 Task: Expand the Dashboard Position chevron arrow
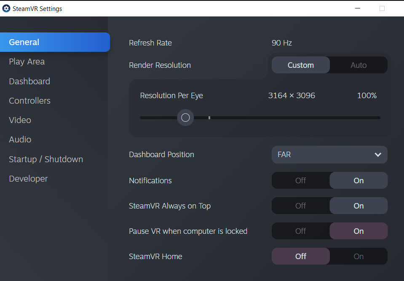pos(378,155)
